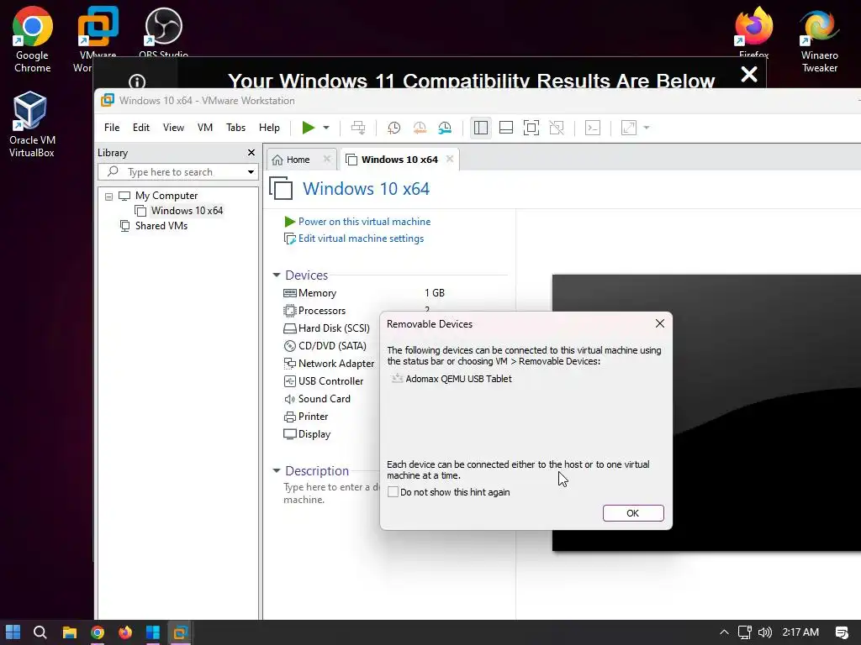Close the Windows 11 Compatibility Results banner
Image resolution: width=861 pixels, height=645 pixels.
pyautogui.click(x=749, y=74)
